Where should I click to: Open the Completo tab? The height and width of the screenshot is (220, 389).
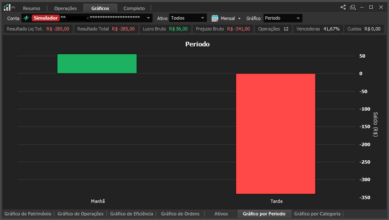tap(134, 8)
